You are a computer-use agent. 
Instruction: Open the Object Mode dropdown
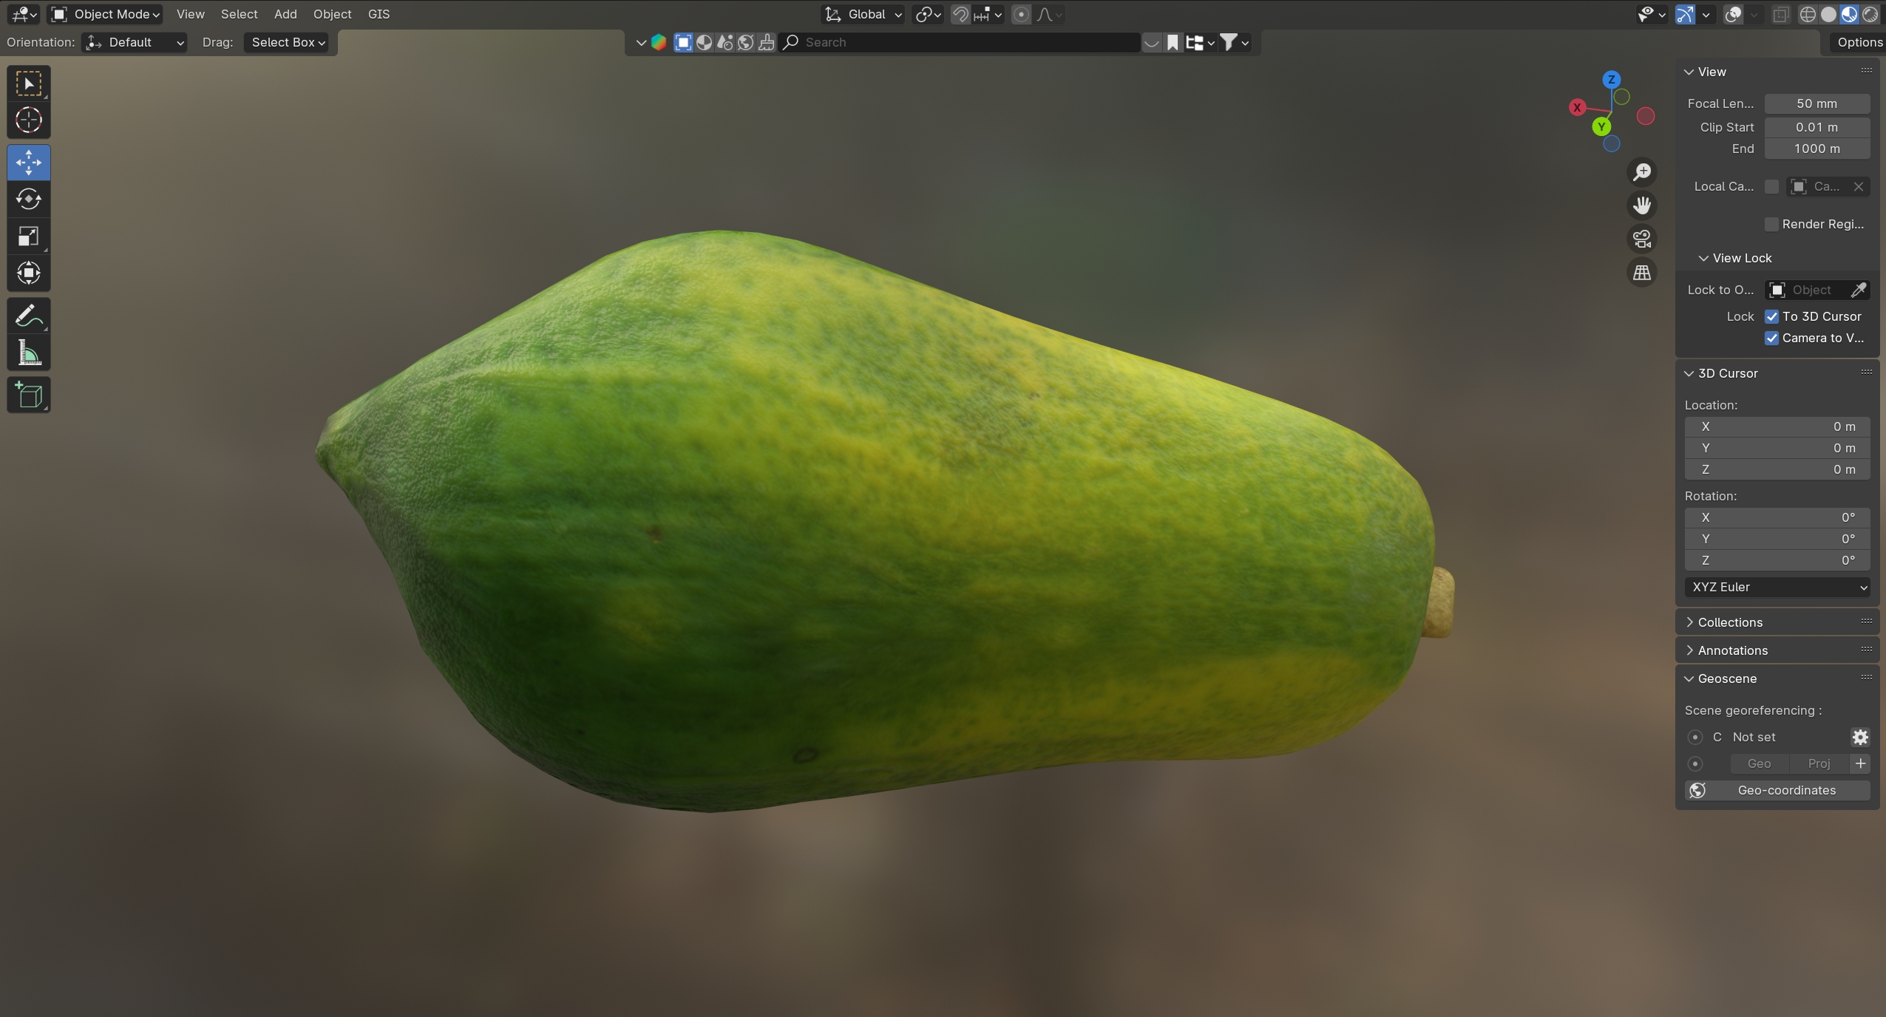pos(106,14)
